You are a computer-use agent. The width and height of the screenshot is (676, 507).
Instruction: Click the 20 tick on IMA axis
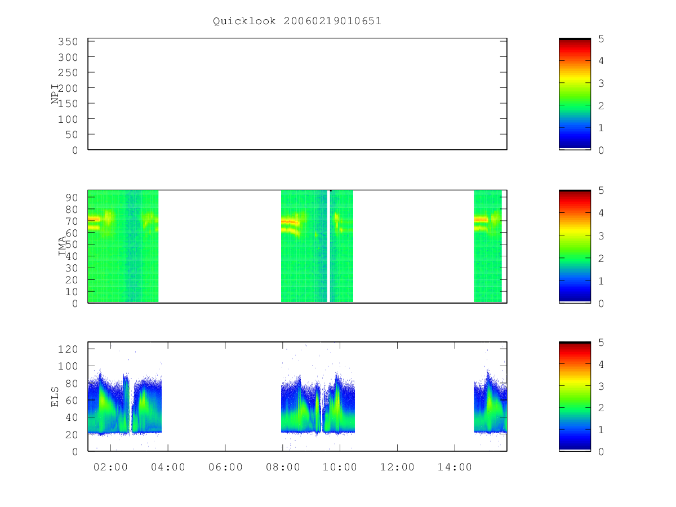(x=72, y=280)
